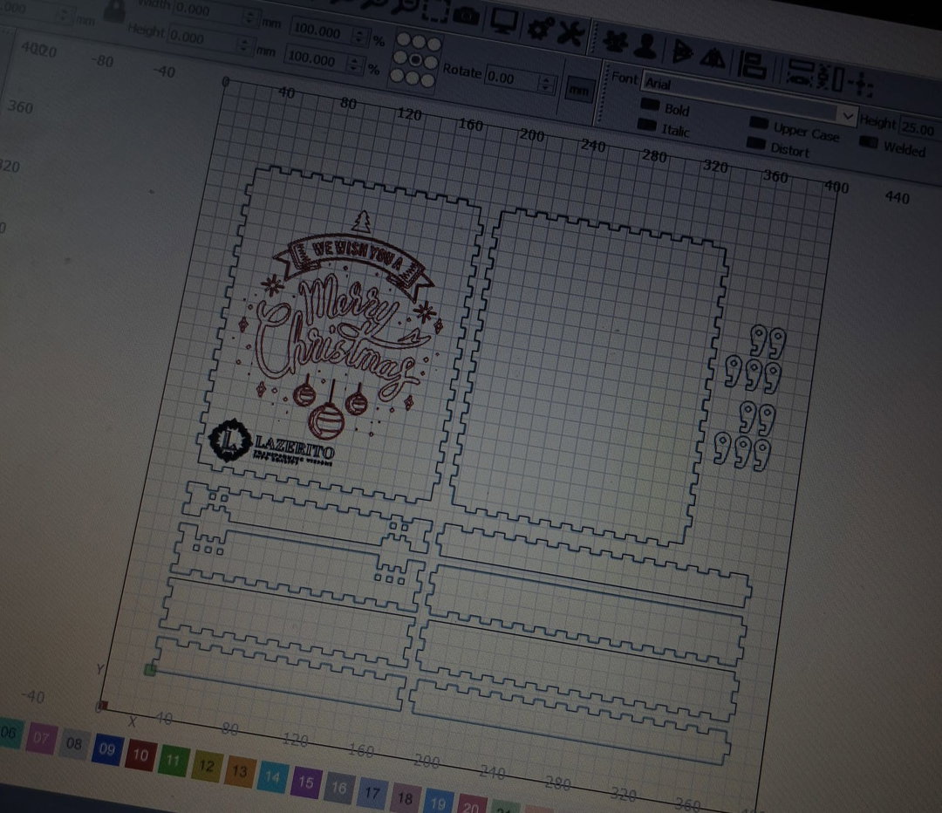Click the make same width icon

[799, 73]
